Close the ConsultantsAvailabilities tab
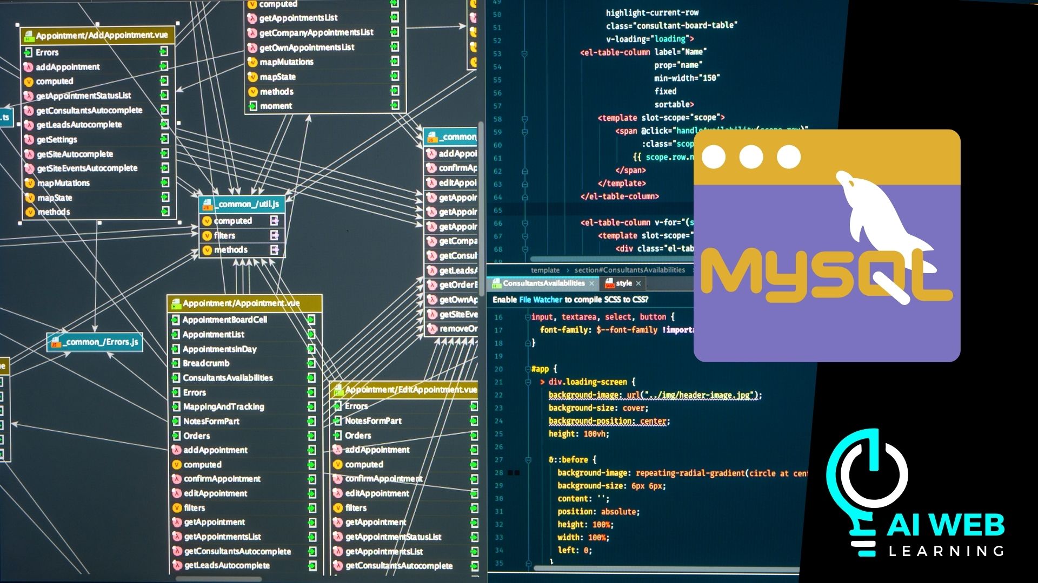The image size is (1038, 583). (x=591, y=283)
